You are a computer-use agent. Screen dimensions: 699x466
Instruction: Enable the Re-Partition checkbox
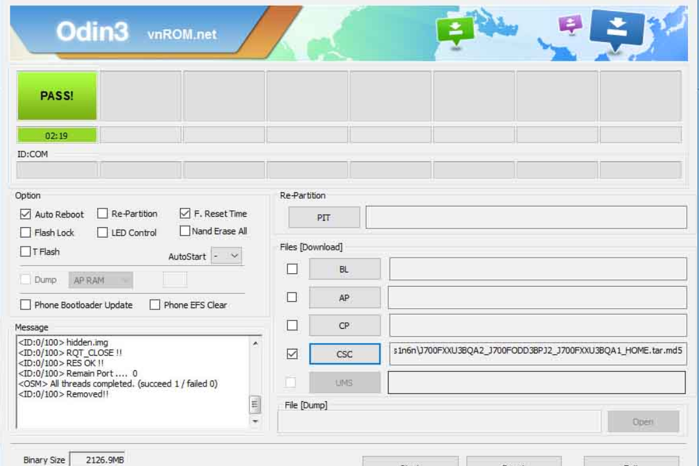click(x=102, y=214)
